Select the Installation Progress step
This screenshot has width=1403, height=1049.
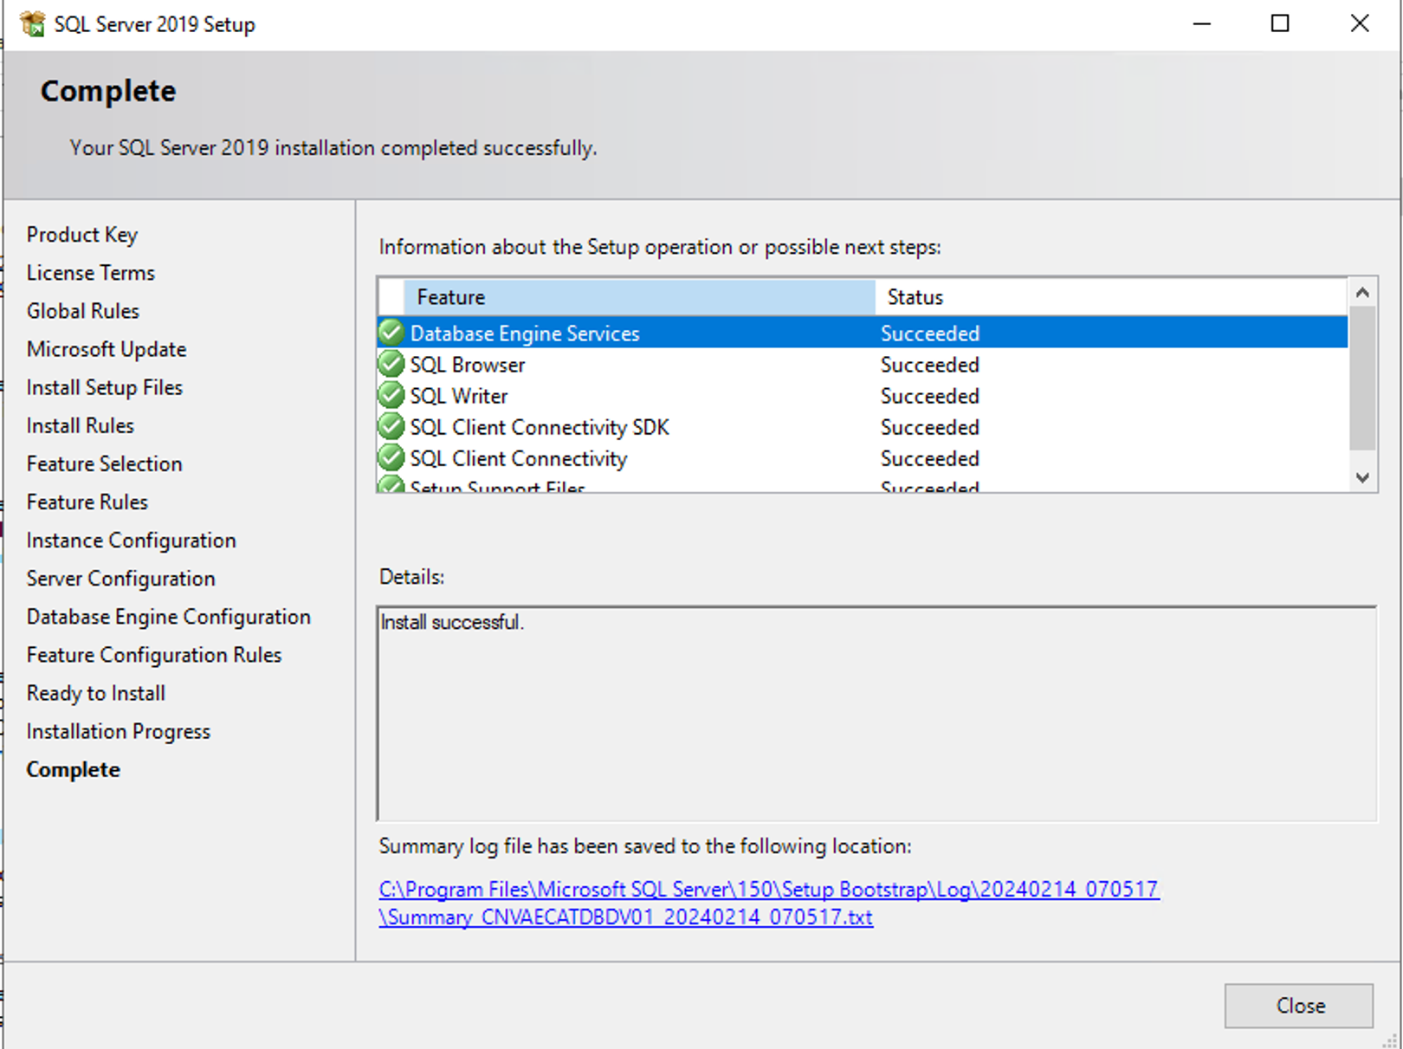[119, 731]
